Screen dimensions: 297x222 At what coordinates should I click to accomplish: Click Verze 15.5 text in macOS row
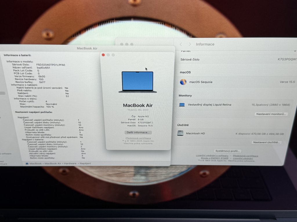[287, 82]
